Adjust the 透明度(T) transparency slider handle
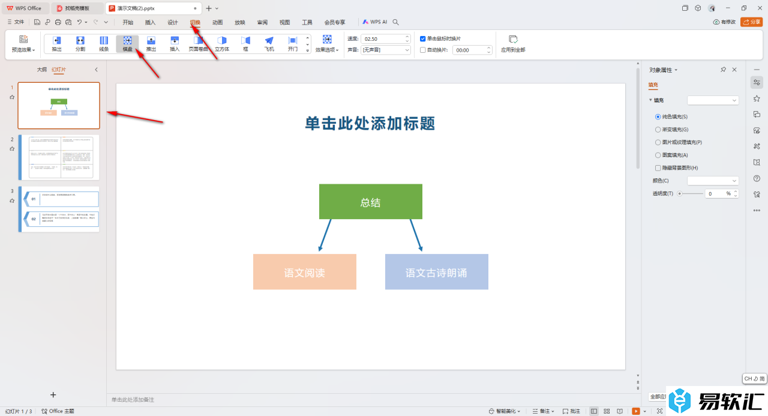768x416 pixels. [680, 194]
